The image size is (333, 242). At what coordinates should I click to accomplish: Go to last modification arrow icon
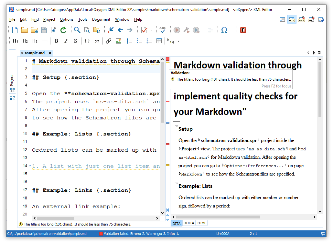pos(111,30)
